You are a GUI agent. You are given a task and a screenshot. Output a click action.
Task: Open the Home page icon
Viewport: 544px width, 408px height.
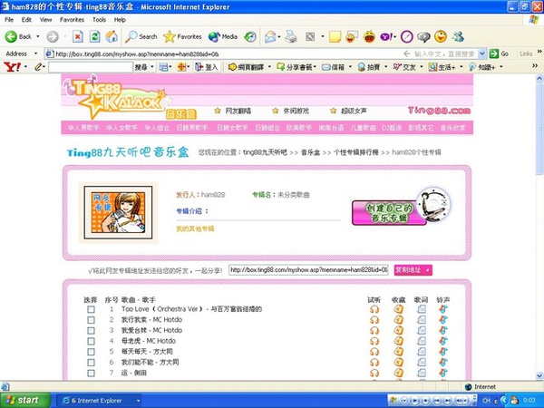tap(112, 36)
